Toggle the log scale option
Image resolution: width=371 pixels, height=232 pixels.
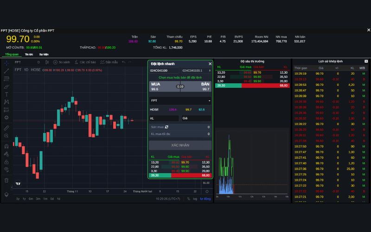coord(195,199)
